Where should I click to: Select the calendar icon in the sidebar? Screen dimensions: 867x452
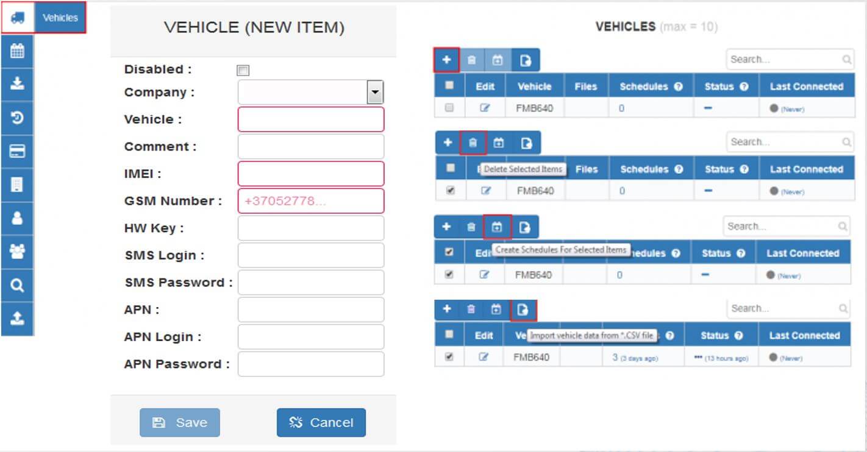click(17, 51)
